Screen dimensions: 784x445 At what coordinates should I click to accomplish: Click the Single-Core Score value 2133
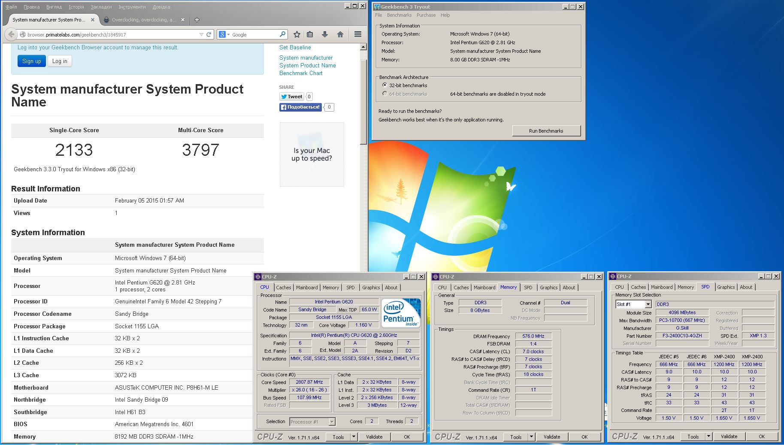coord(74,150)
